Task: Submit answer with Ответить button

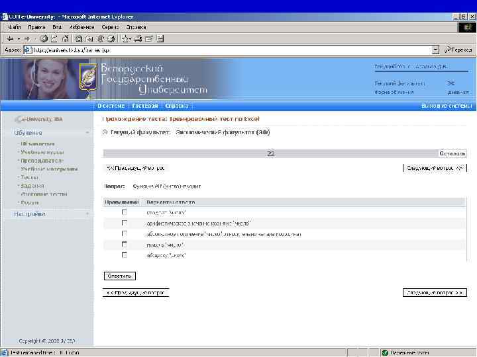Action: pos(119,276)
